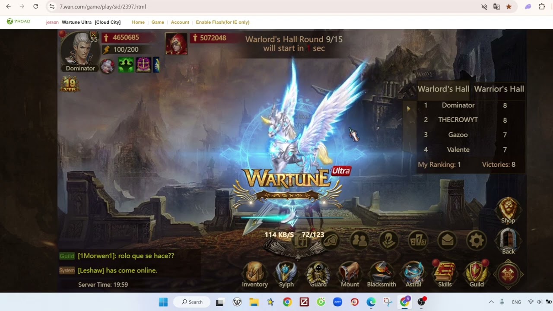Open the Zoom app in the taskbar
Viewport: 553px width, 311px height.
pyautogui.click(x=337, y=302)
